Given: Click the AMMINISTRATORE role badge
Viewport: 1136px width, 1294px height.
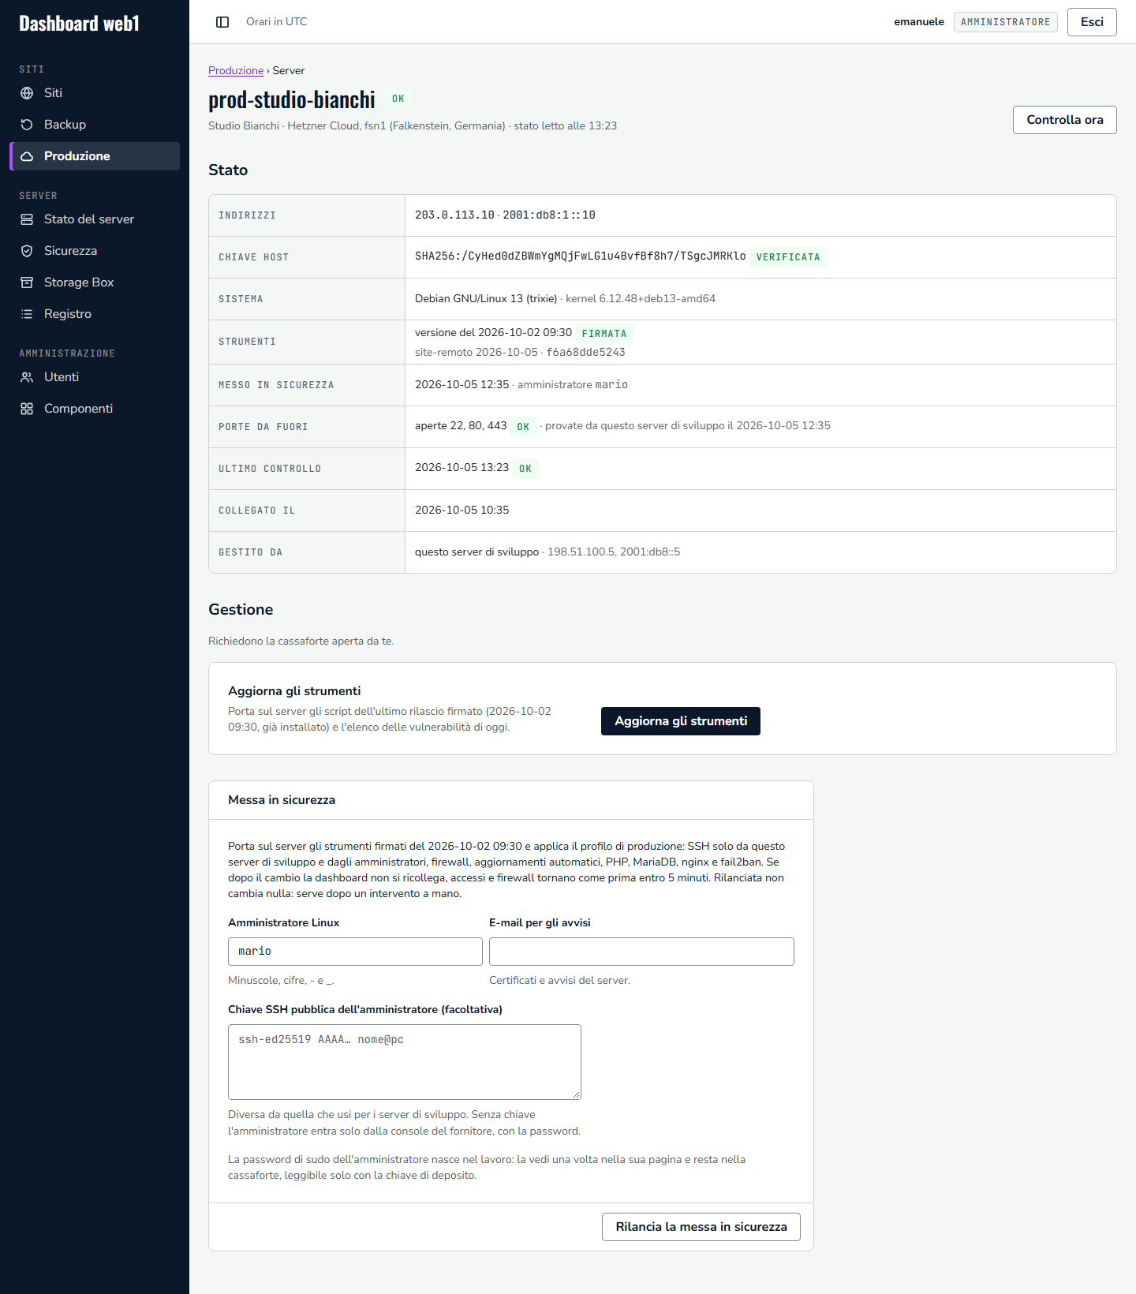Looking at the screenshot, I should tap(1006, 22).
